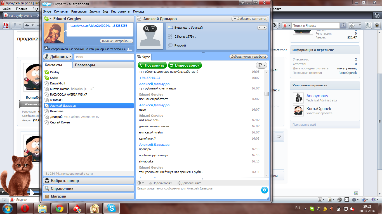This screenshot has height=214, width=382.
Task: Open Google Chrome from the taskbar
Action: (60, 208)
